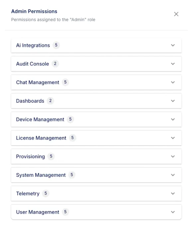
Task: Click the Provisioning count badge
Action: click(51, 156)
